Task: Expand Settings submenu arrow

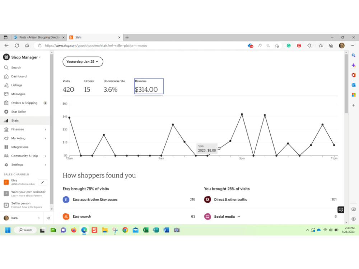Action: click(45, 165)
